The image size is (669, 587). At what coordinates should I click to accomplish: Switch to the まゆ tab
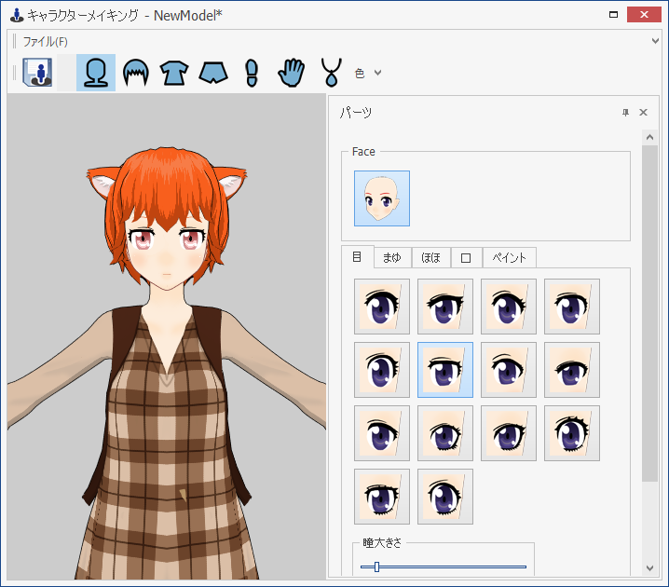click(391, 257)
